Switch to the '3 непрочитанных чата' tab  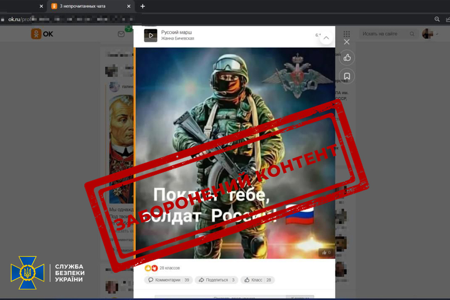91,6
